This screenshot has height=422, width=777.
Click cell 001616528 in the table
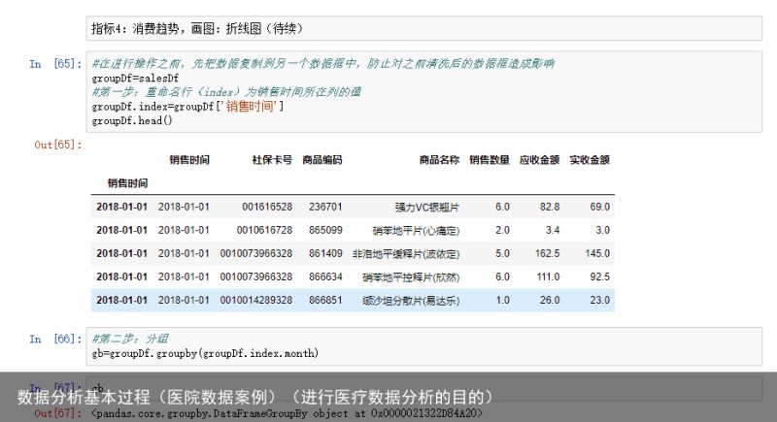[x=267, y=207]
